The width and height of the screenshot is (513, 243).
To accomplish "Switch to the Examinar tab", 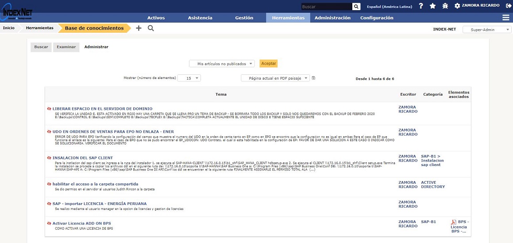I will 66,47.
